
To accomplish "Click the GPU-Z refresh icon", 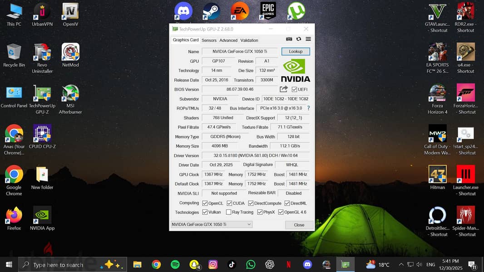I will [298, 39].
